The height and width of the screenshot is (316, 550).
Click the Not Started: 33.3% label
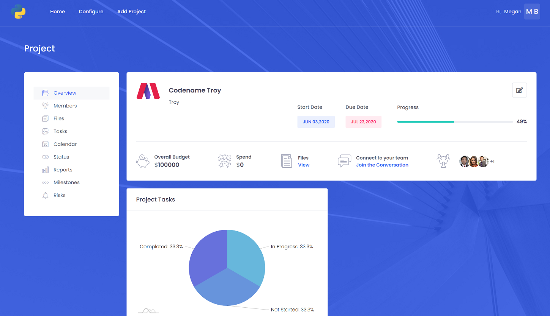(x=292, y=310)
